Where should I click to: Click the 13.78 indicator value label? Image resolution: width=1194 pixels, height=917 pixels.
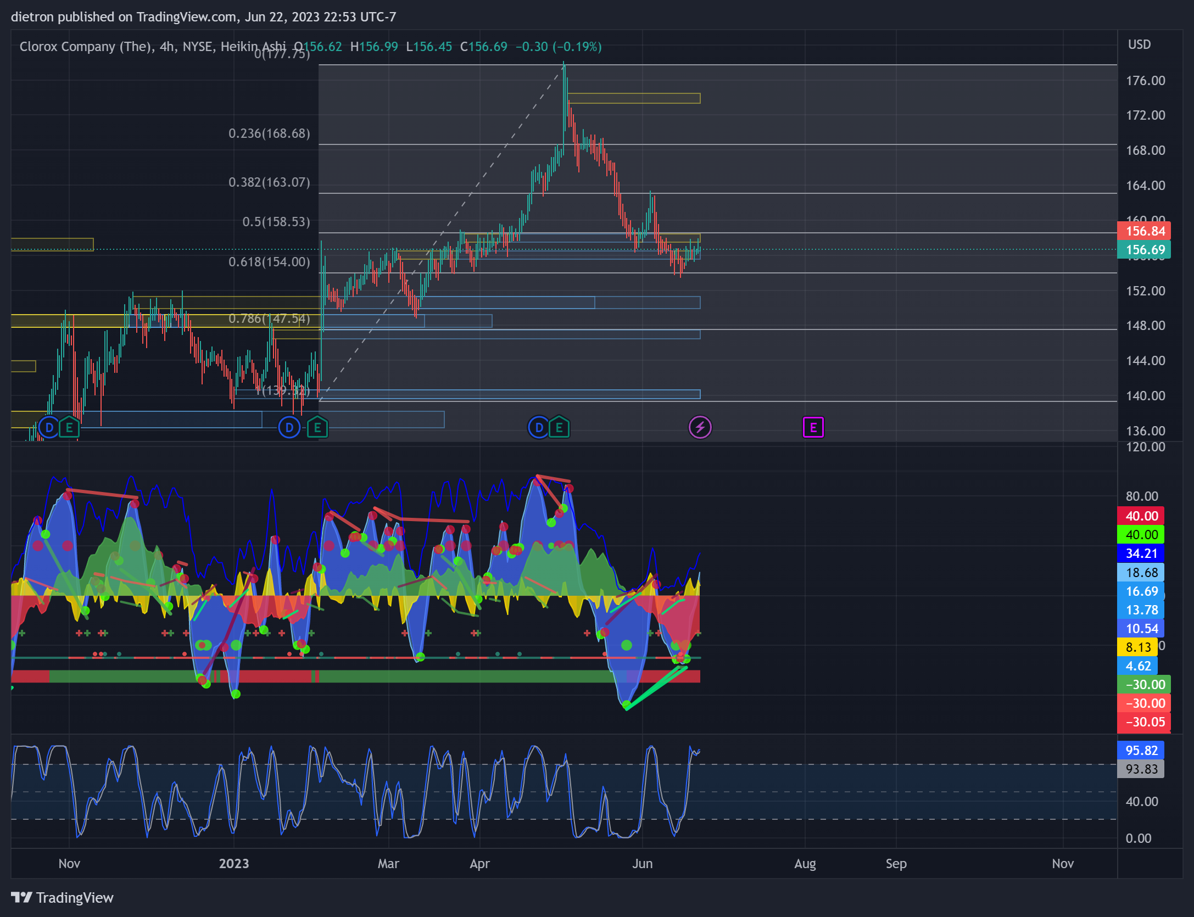[x=1141, y=610]
